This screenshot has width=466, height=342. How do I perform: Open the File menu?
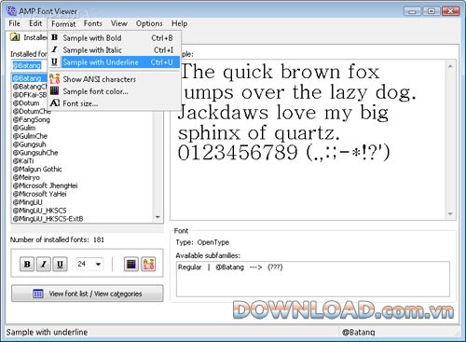click(14, 23)
